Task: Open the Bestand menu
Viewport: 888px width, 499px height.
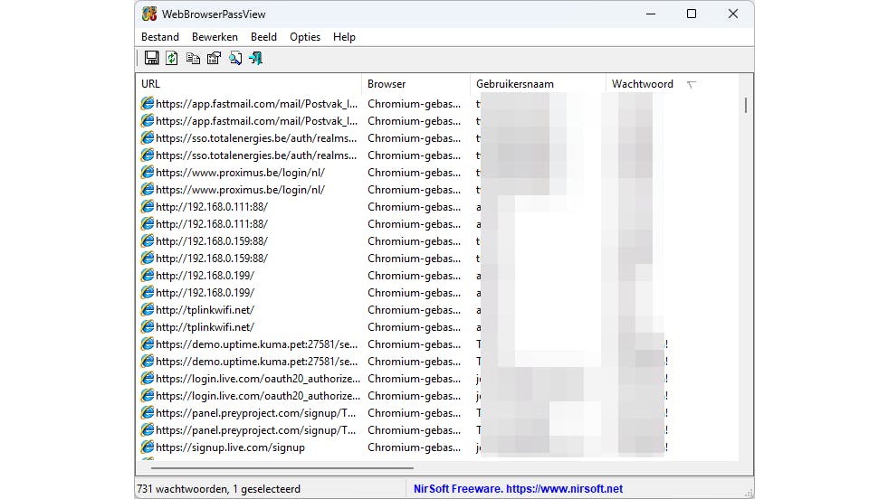Action: [x=159, y=37]
